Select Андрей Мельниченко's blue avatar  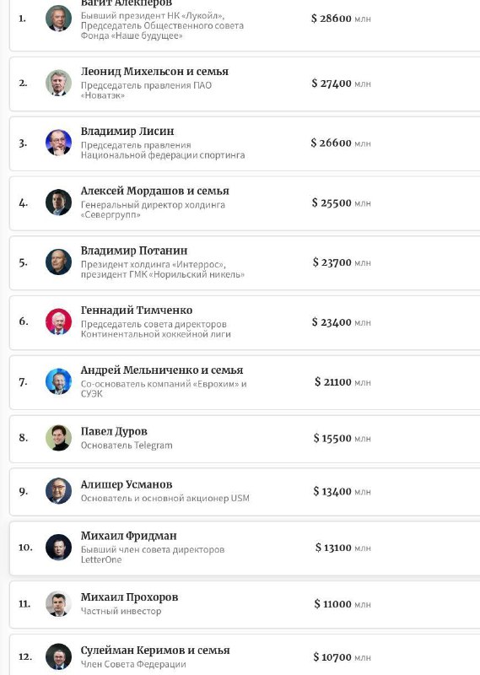point(58,381)
